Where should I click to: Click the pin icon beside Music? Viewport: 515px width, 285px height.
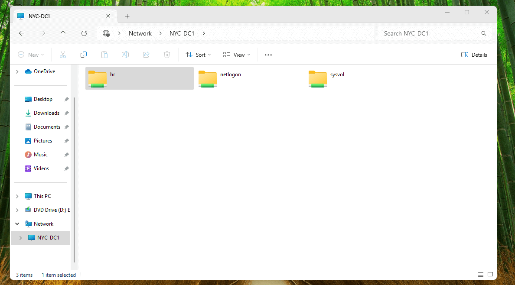[x=66, y=155]
